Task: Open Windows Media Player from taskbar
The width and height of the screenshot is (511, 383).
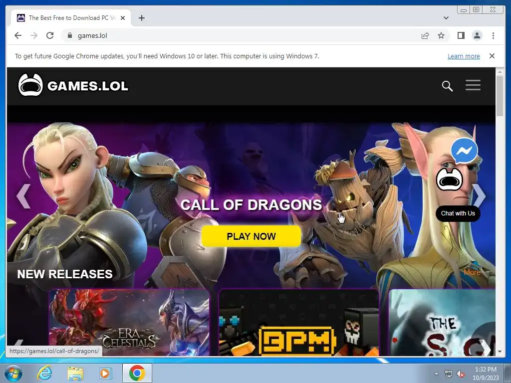Action: [106, 373]
